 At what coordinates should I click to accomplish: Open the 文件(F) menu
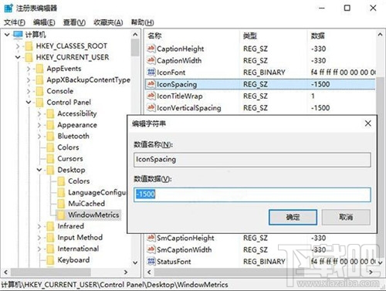point(15,22)
